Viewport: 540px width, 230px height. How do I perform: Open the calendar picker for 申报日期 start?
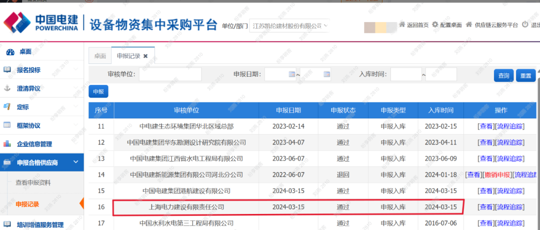click(x=291, y=74)
